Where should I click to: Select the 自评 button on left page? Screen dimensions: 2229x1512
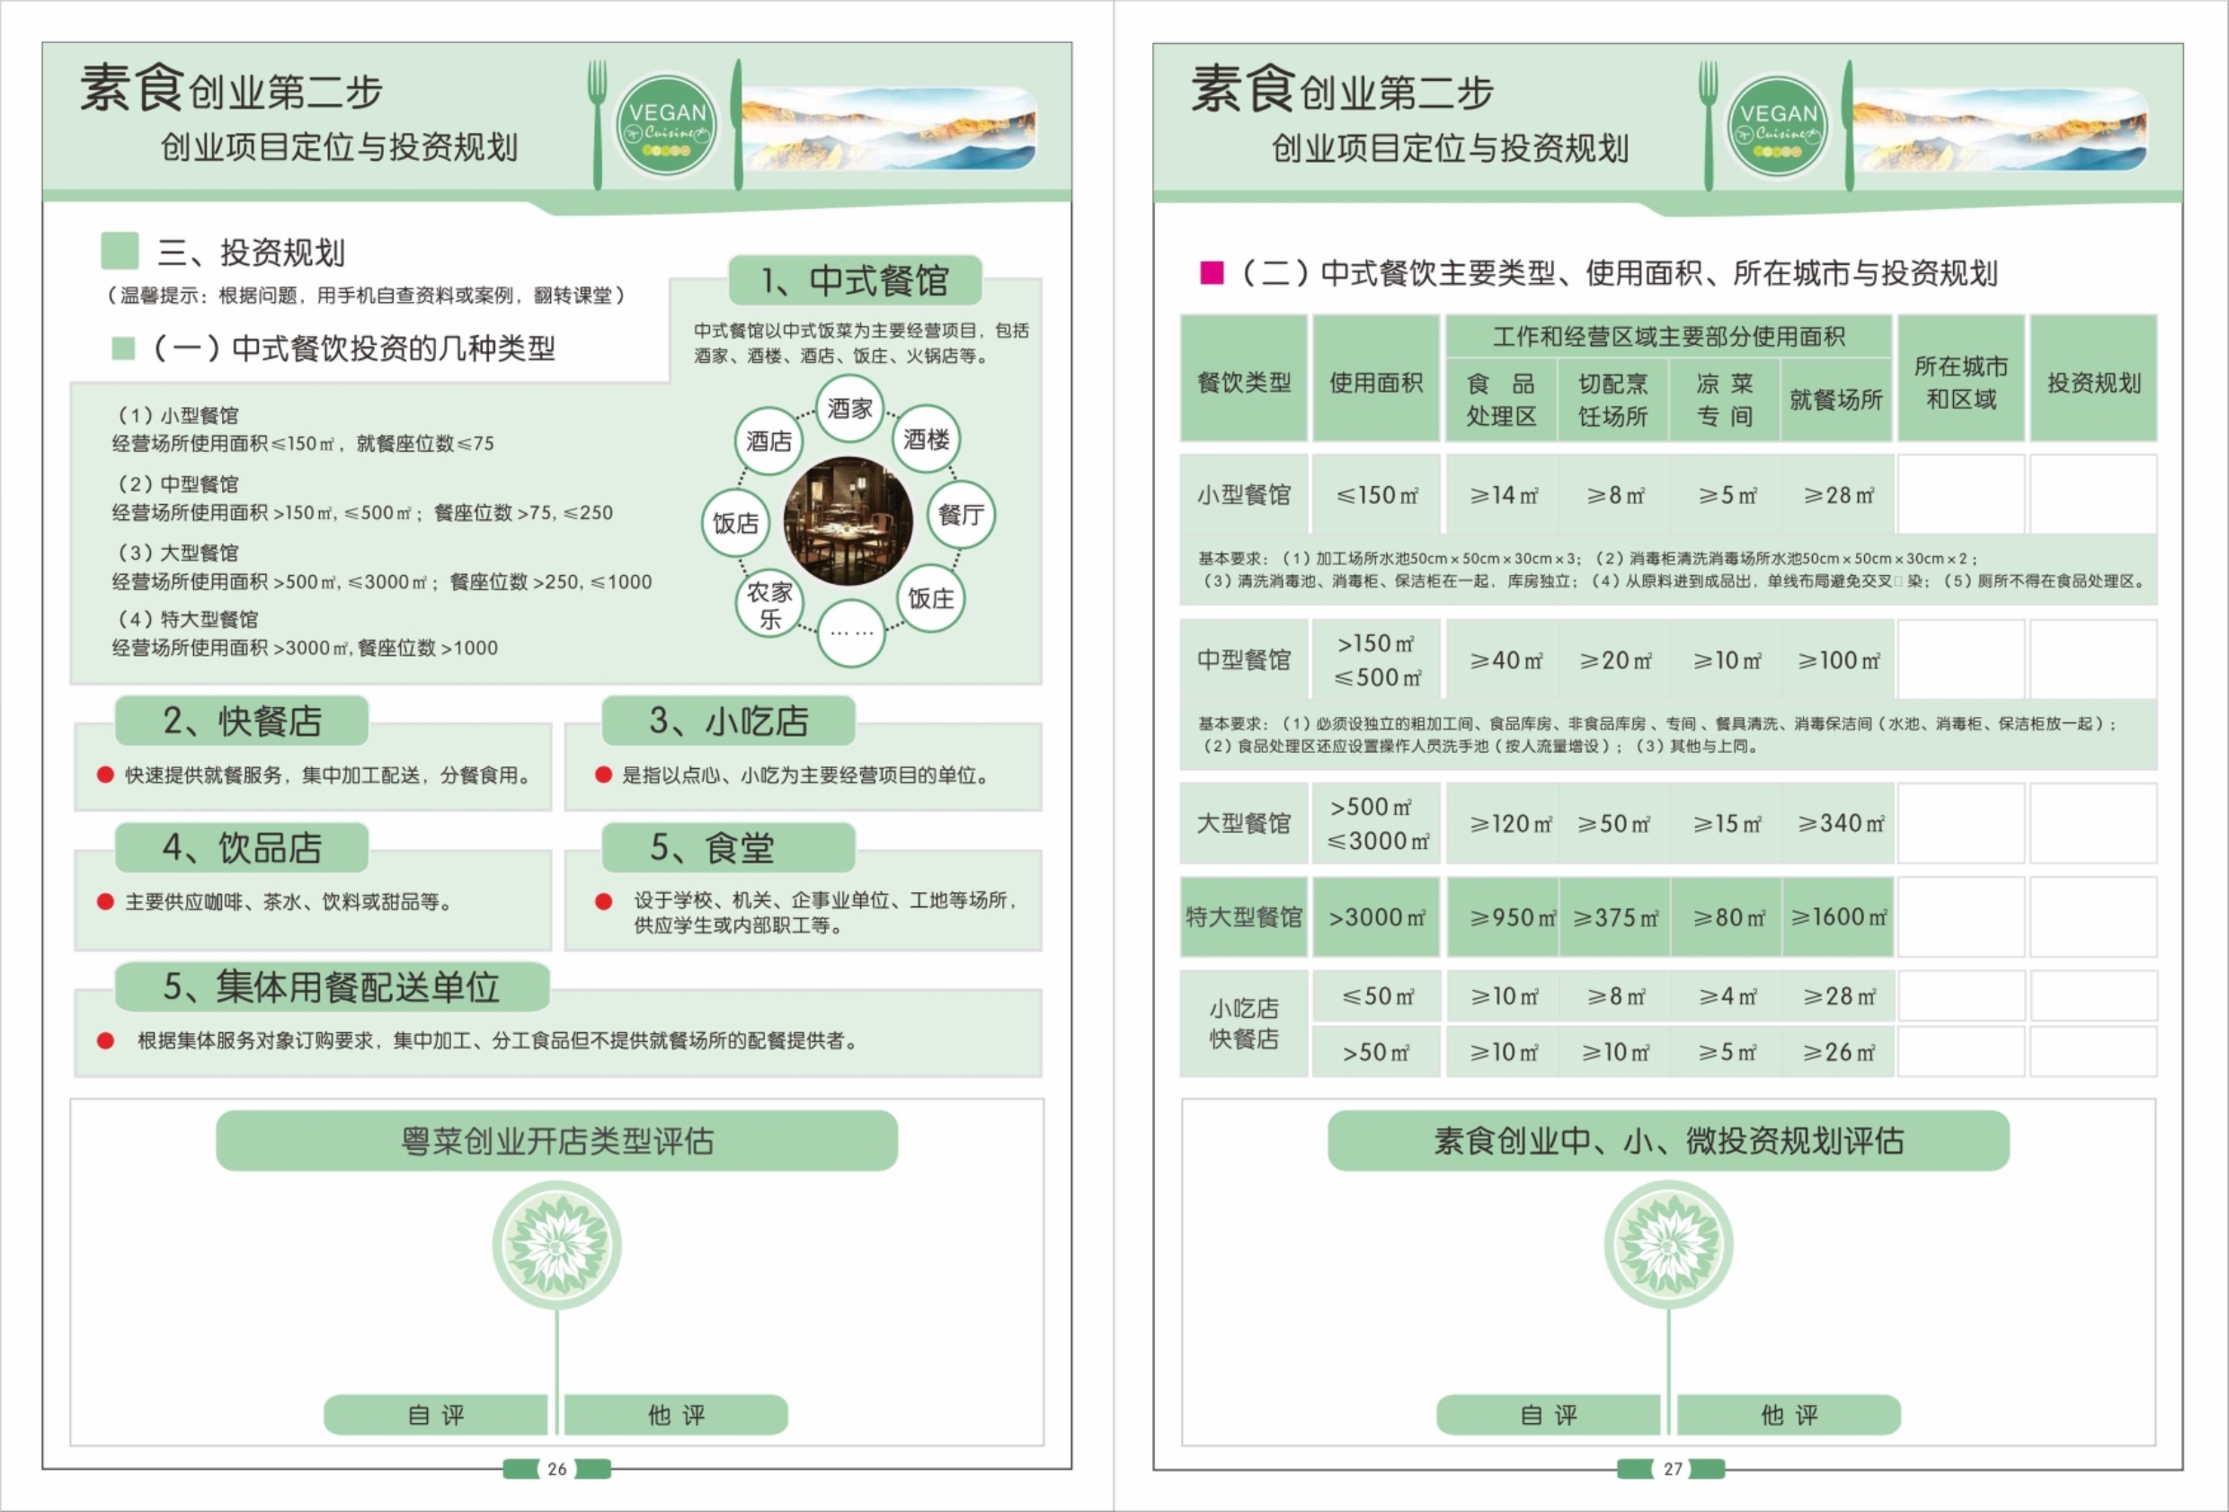point(435,1414)
